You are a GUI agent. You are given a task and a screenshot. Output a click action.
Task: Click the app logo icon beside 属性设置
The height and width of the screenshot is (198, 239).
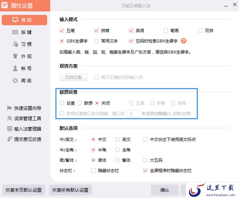click(x=4, y=6)
